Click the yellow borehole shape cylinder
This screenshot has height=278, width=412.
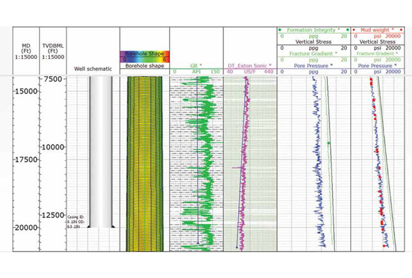144,163
